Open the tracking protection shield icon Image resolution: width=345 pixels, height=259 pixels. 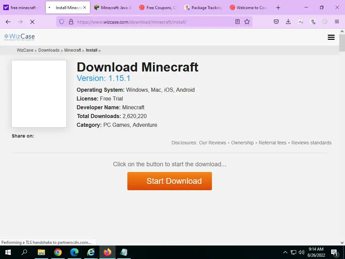pyautogui.click(x=62, y=22)
